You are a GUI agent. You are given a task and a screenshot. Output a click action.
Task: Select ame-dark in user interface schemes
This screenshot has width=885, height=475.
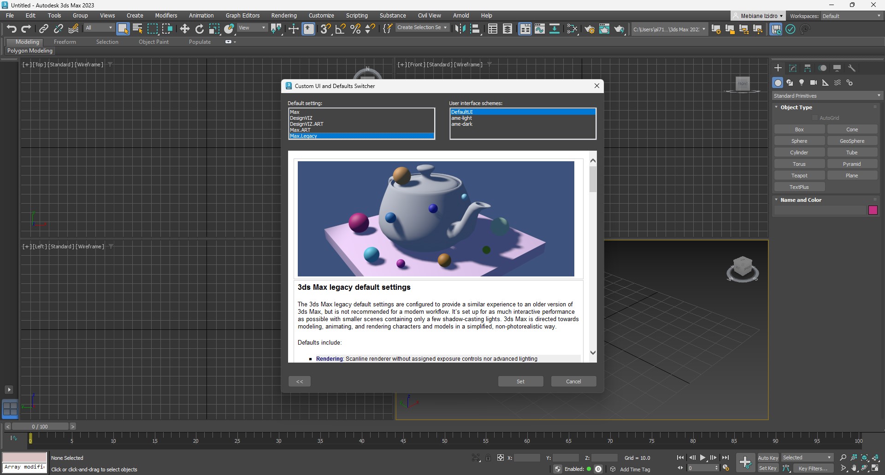pos(462,124)
